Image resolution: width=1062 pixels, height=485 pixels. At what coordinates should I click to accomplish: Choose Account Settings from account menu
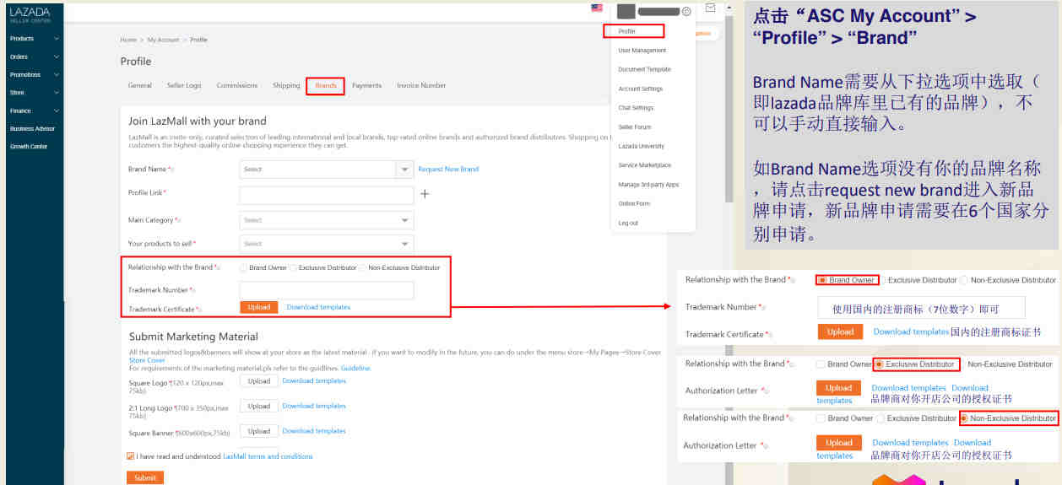pos(641,89)
